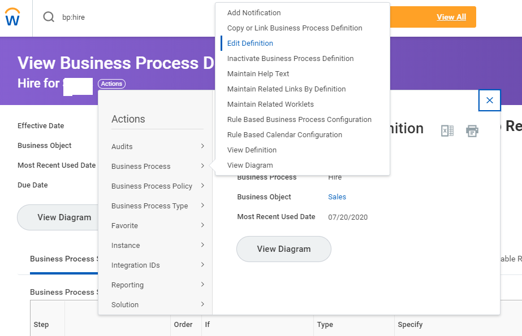Image resolution: width=522 pixels, height=336 pixels.
Task: Click the Step column header
Action: pyautogui.click(x=41, y=324)
